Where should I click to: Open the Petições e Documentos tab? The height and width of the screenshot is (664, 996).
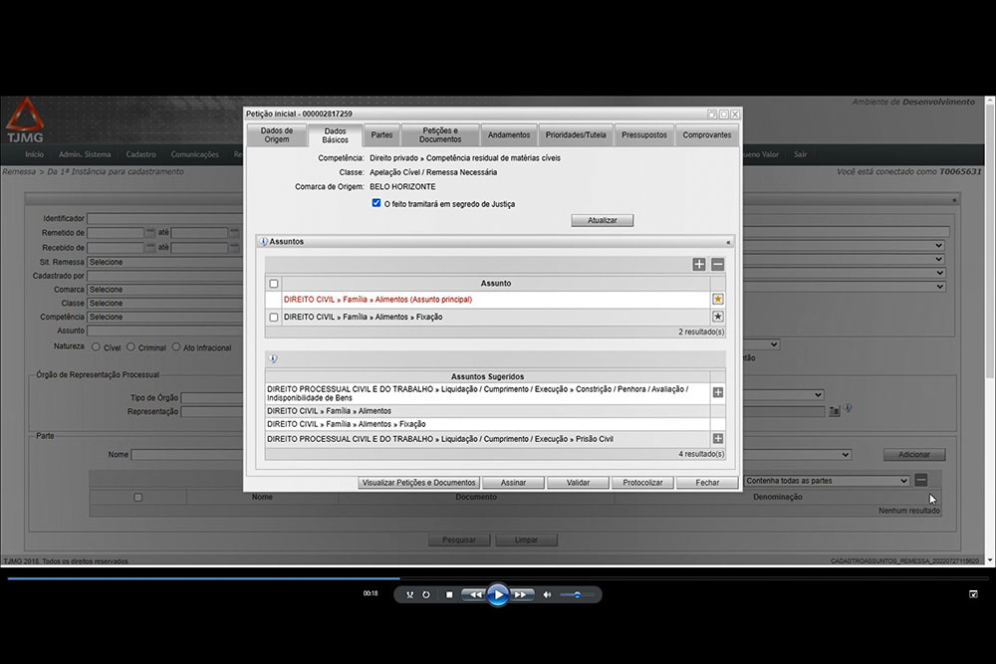[x=440, y=134]
